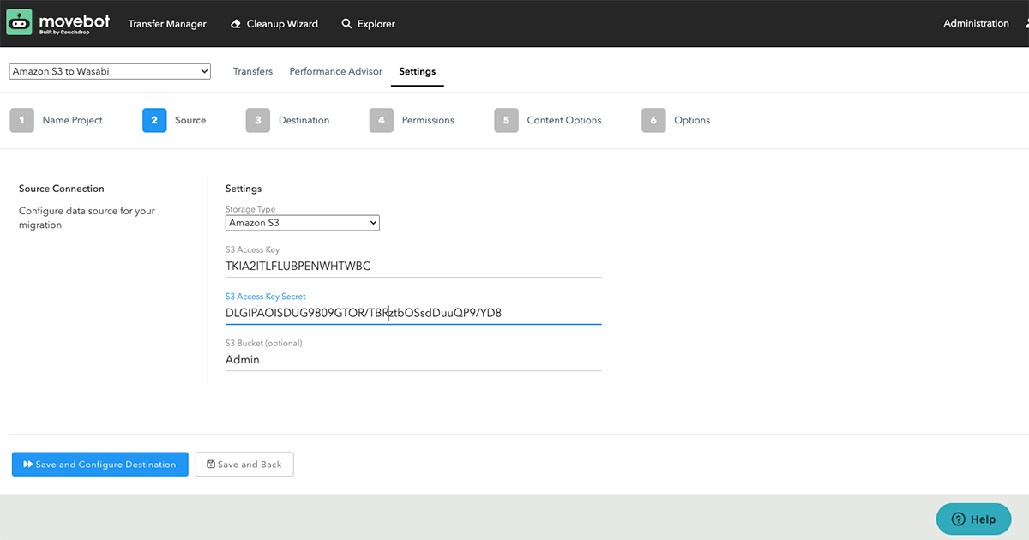Select step 3 number badge
Viewport: 1029px width, 540px height.
tap(258, 120)
